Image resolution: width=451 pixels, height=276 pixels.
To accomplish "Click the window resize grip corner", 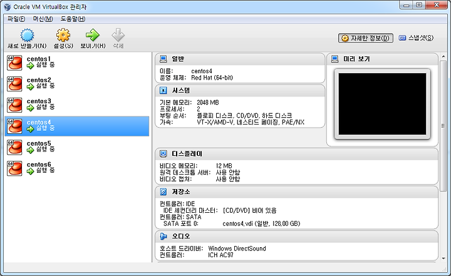I will [444, 269].
